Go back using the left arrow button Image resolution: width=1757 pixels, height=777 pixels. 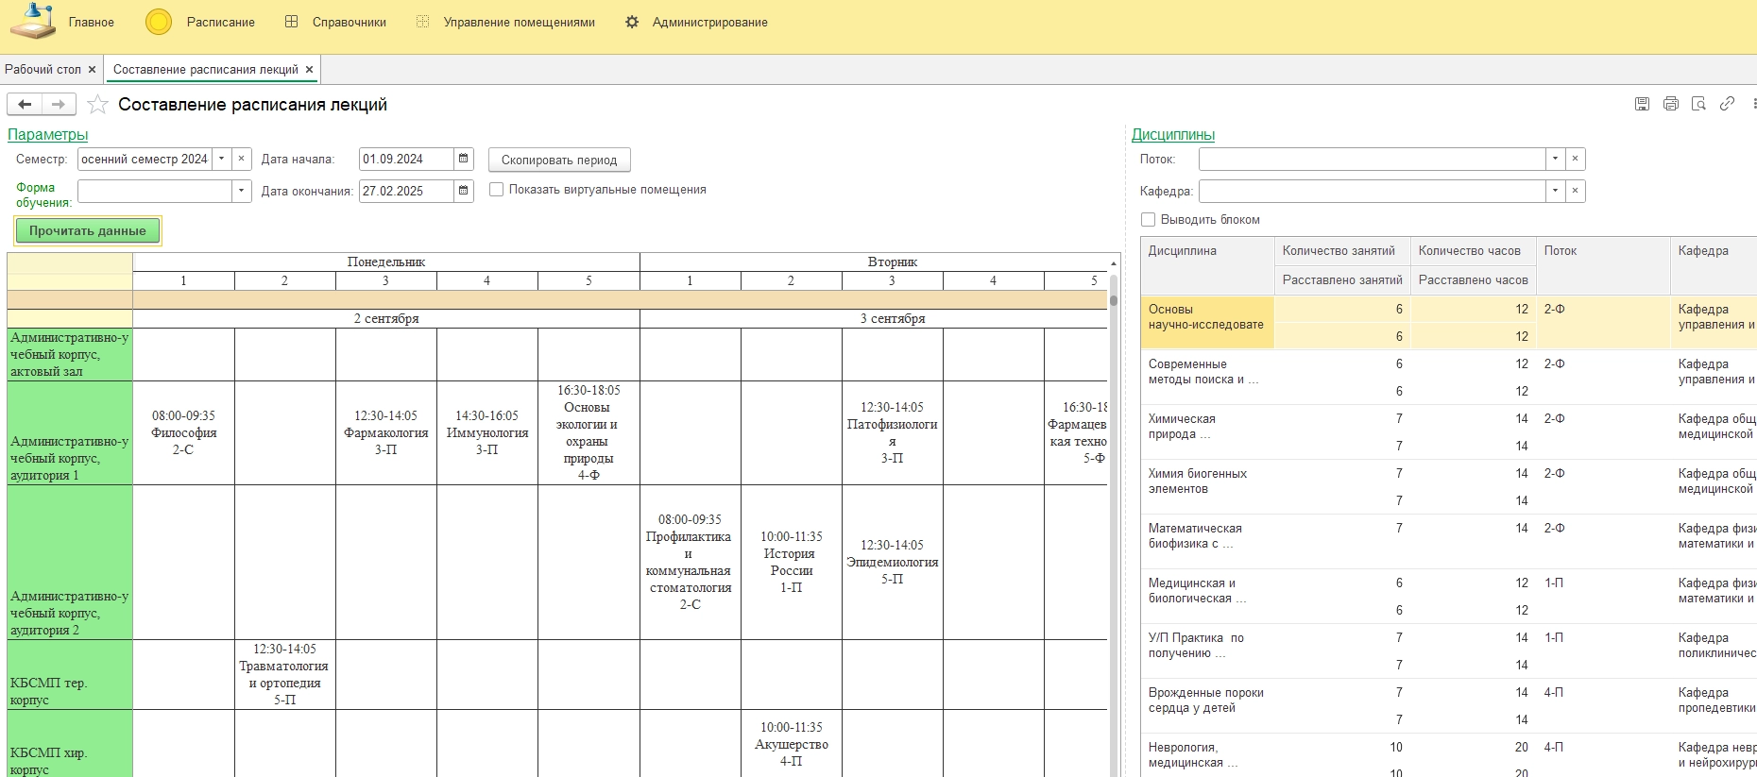(26, 105)
